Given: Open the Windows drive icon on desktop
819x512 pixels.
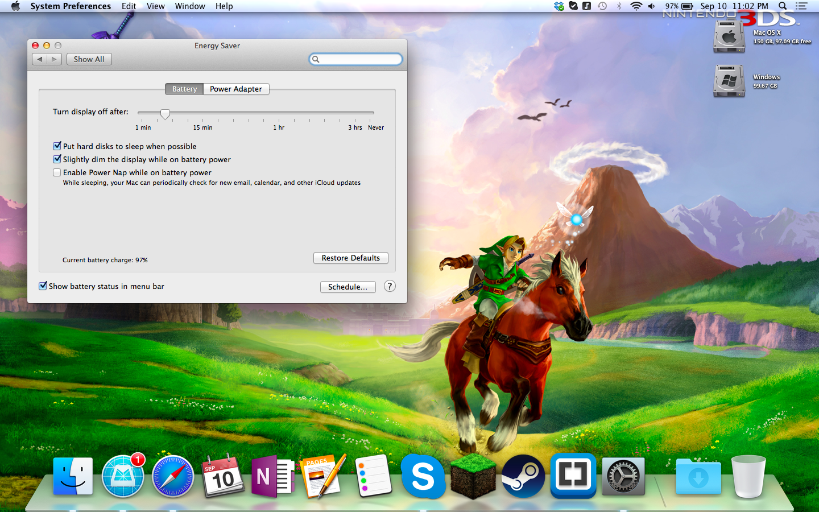Looking at the screenshot, I should point(729,80).
